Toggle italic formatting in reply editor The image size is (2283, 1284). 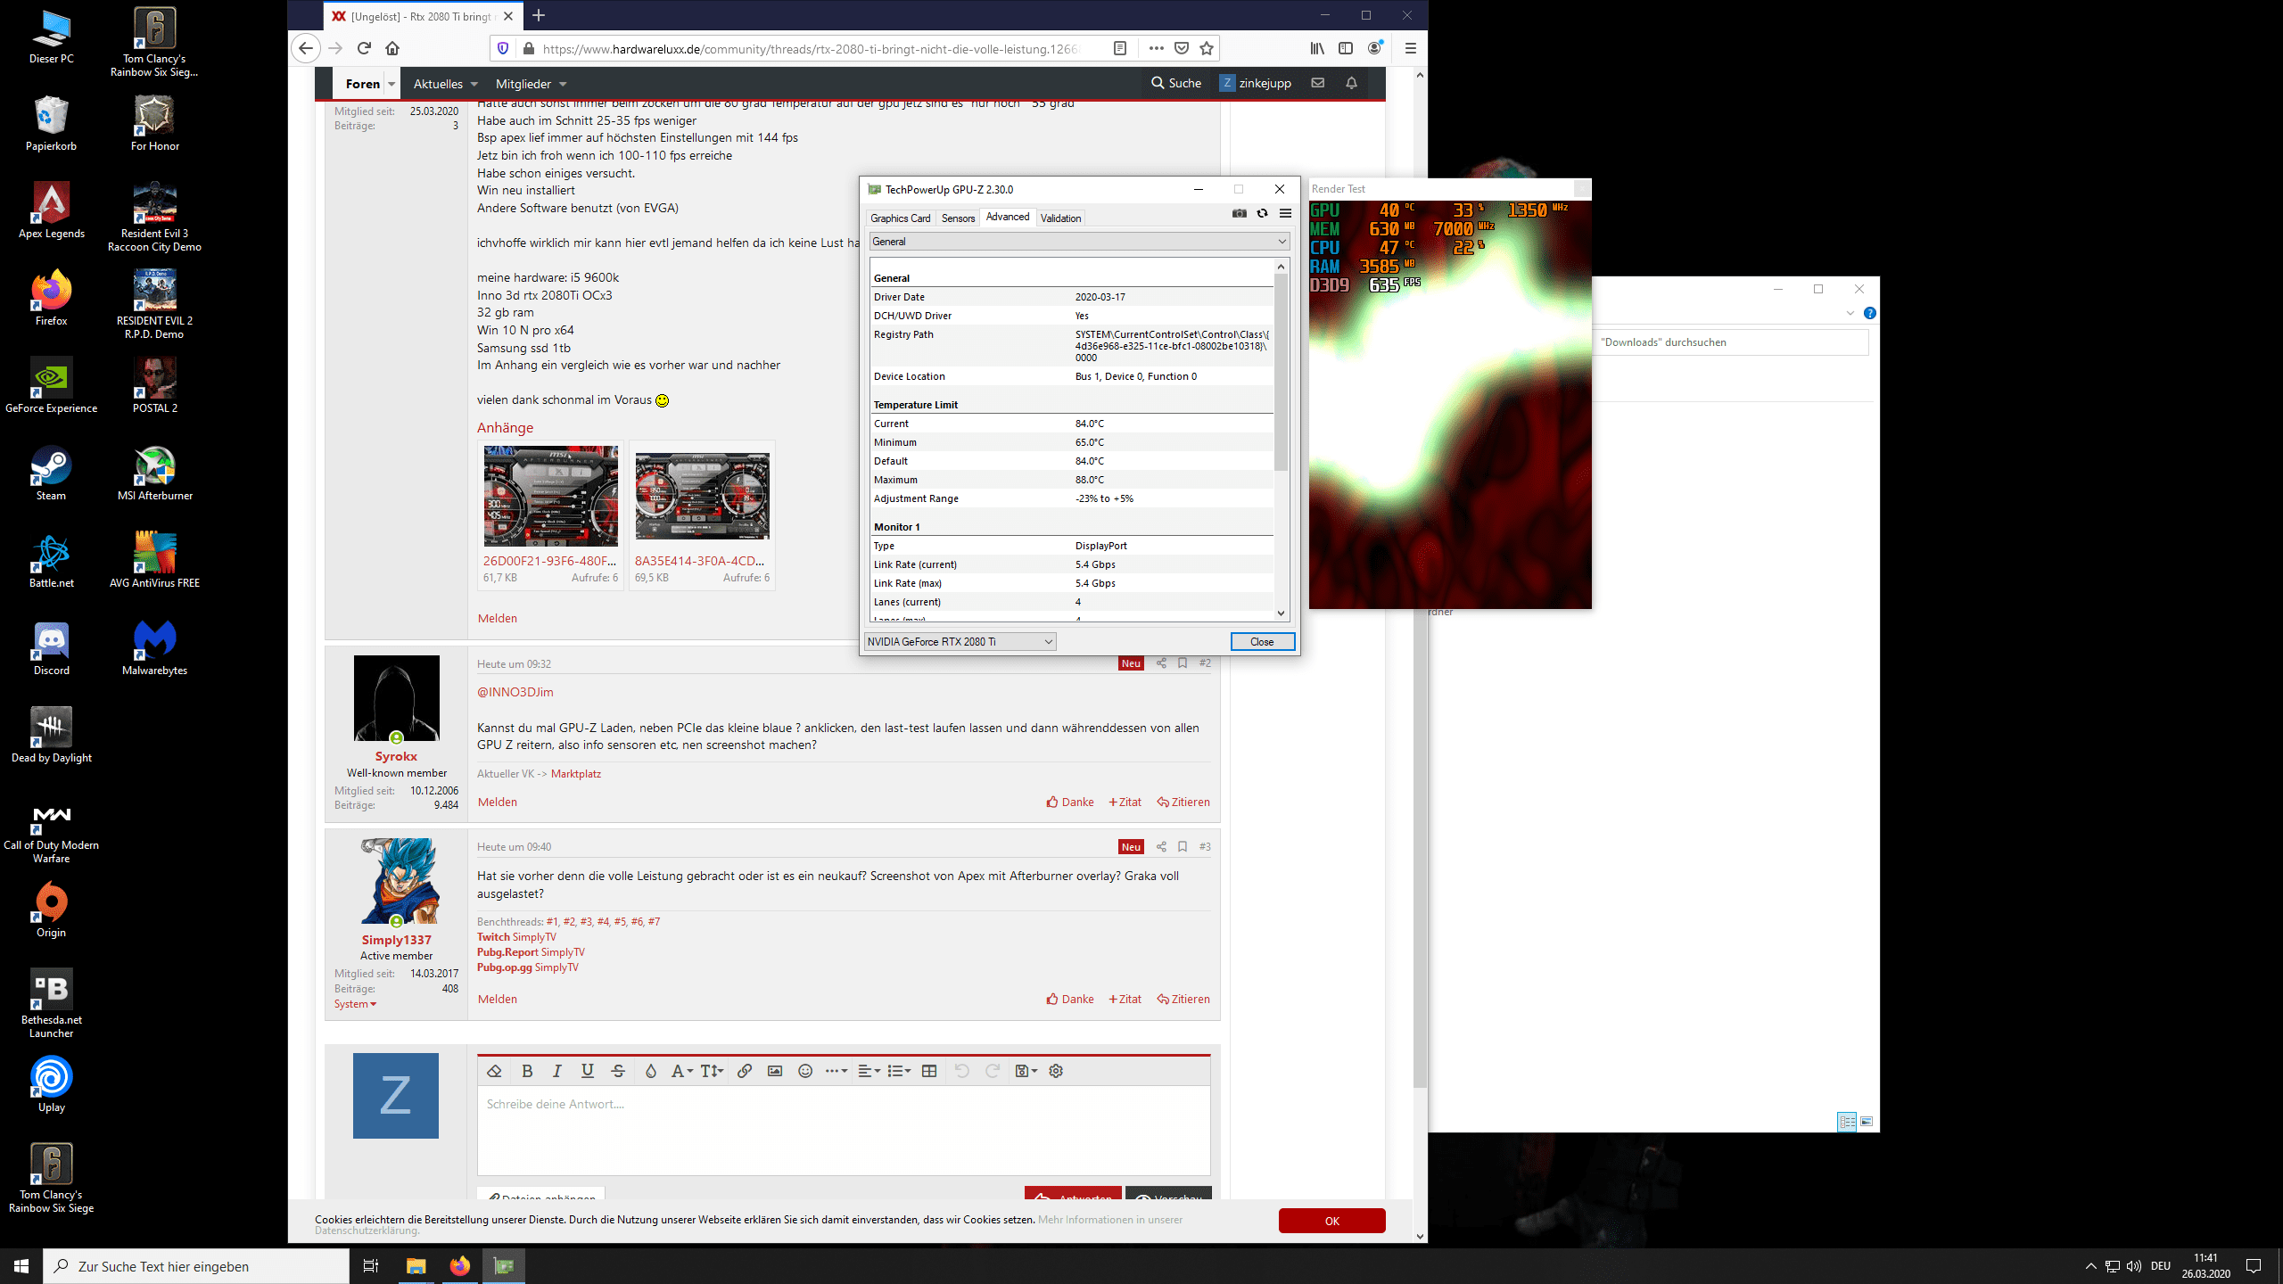click(557, 1071)
